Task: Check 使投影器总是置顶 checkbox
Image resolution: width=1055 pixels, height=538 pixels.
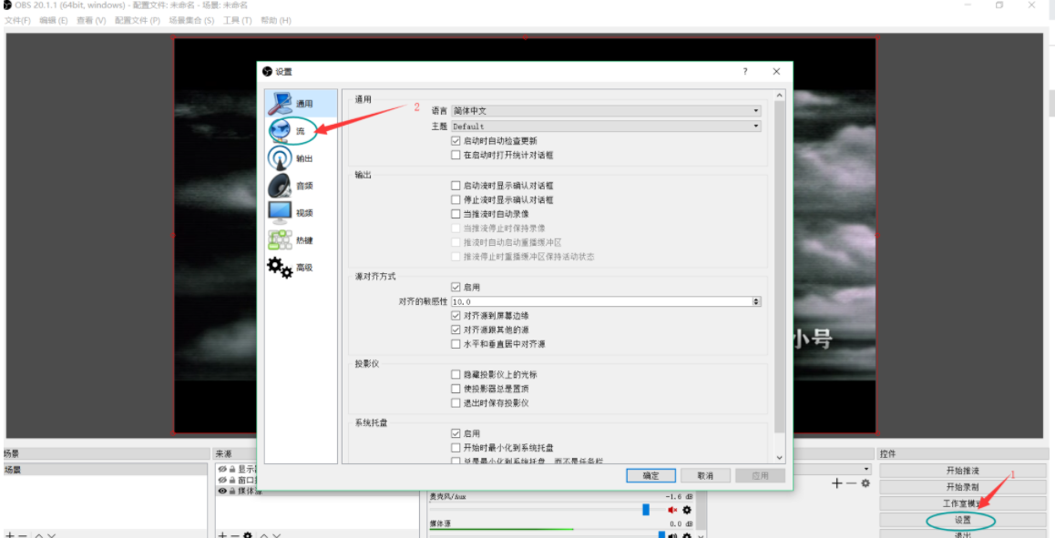Action: point(456,389)
